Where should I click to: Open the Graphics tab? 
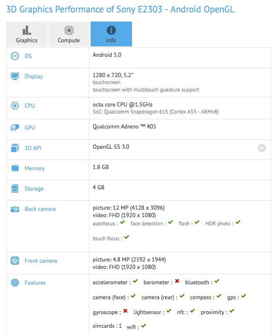27,34
